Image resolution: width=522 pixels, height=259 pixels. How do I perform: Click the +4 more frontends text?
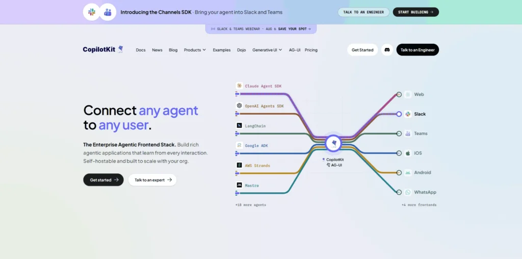tap(419, 205)
